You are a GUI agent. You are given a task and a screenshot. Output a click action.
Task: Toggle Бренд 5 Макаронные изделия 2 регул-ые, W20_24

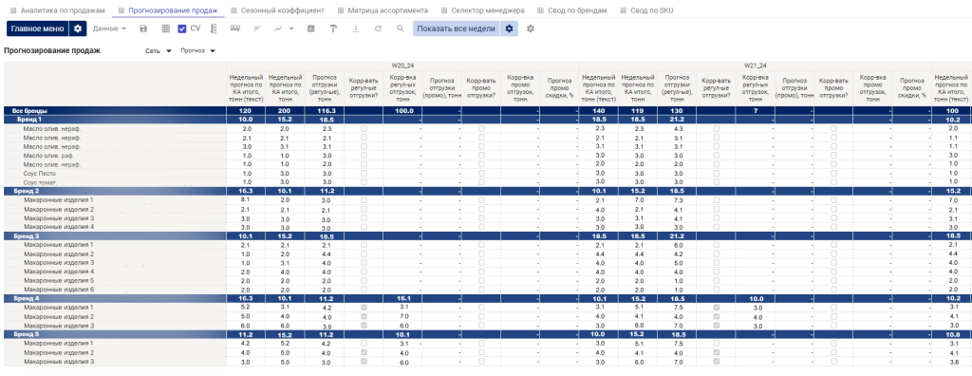pyautogui.click(x=364, y=352)
